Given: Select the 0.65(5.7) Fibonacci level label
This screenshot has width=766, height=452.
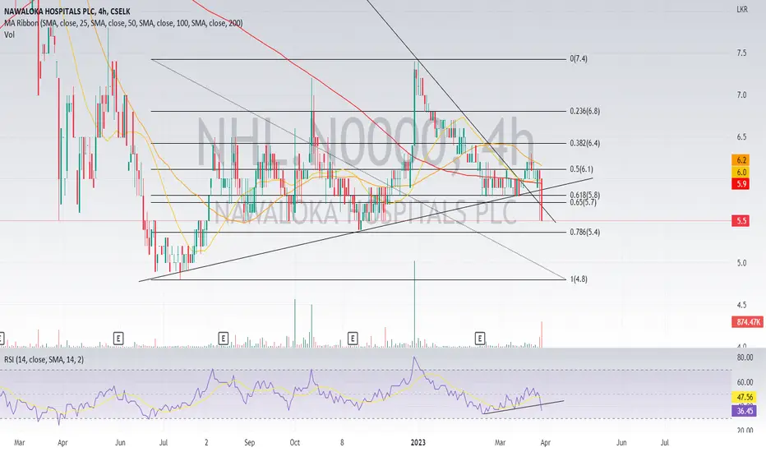Looking at the screenshot, I should (583, 202).
